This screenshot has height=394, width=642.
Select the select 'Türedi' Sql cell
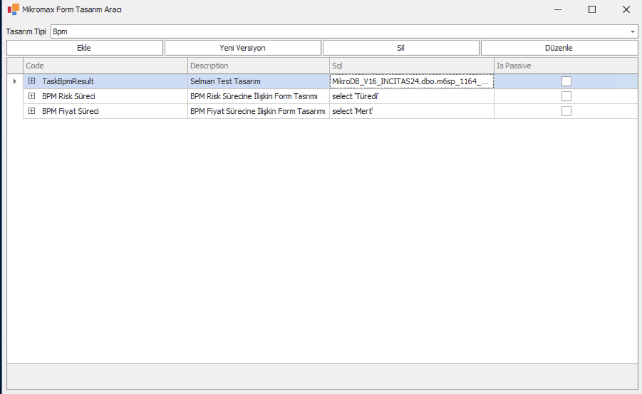tap(412, 96)
